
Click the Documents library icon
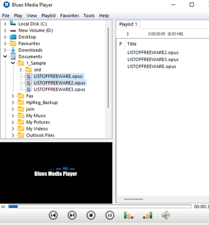point(13,56)
